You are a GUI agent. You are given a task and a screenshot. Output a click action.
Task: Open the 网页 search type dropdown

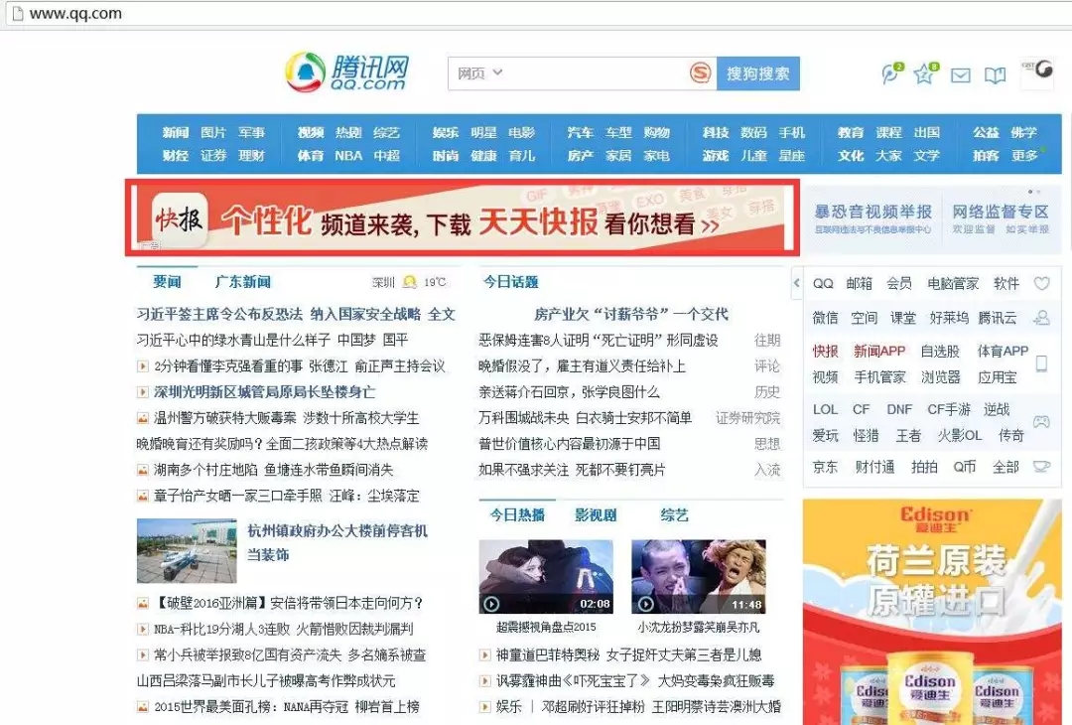coord(480,73)
